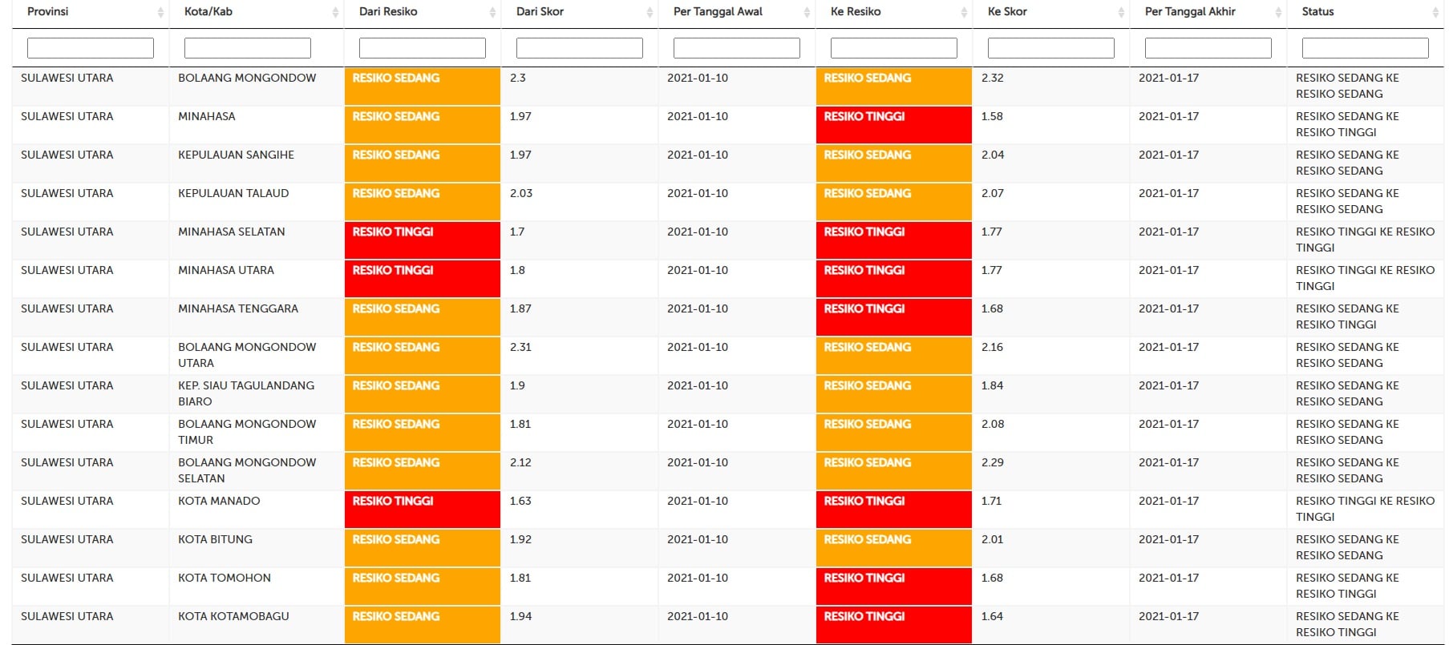Click Dari Skor value 1.94
Screen dimensions: 1449x645
point(520,617)
